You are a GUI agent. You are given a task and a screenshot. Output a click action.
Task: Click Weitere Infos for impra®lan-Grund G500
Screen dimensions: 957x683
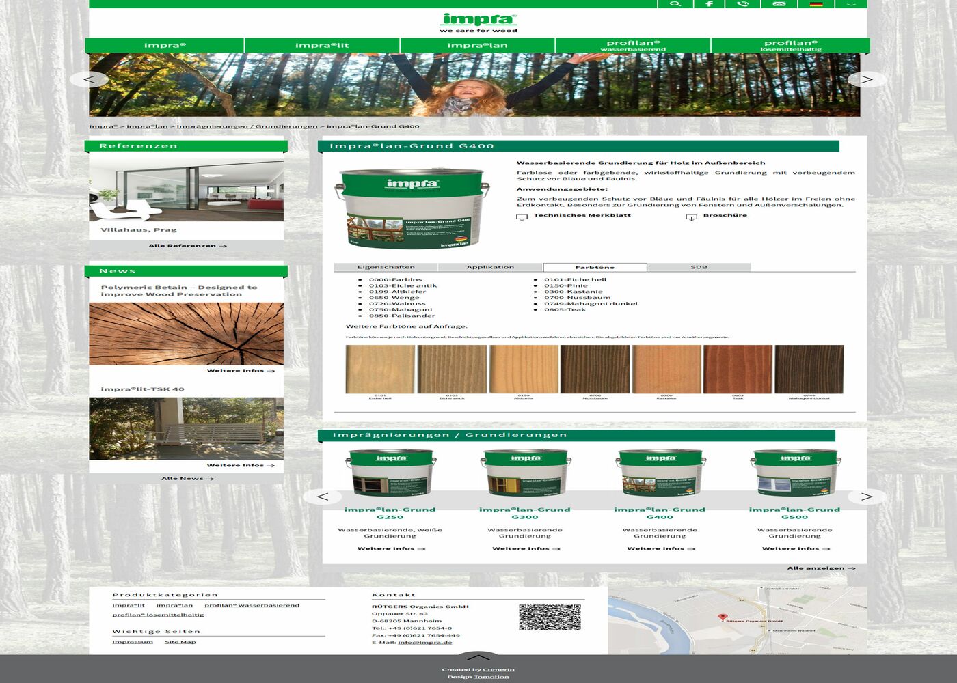[x=796, y=549]
